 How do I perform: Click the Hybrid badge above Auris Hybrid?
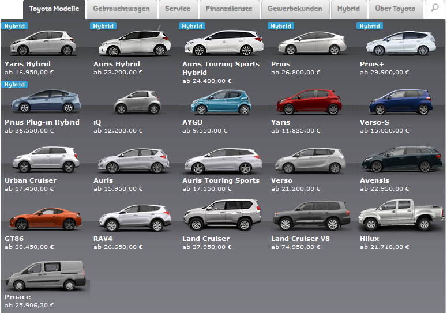click(103, 26)
